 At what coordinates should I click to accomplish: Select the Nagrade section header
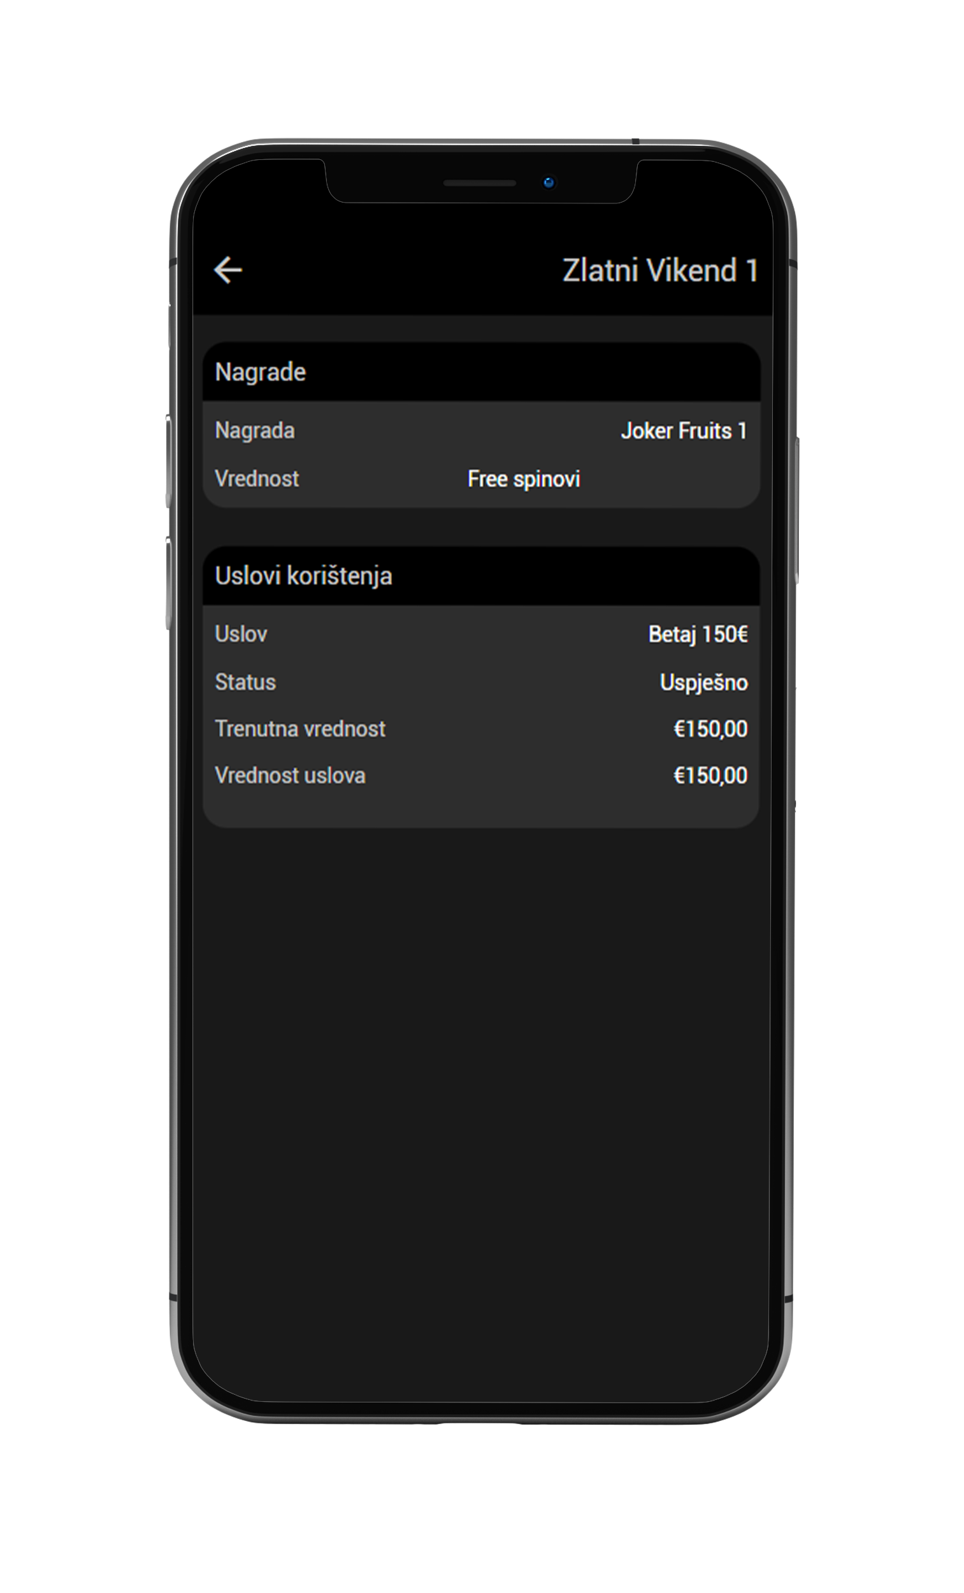pos(260,372)
